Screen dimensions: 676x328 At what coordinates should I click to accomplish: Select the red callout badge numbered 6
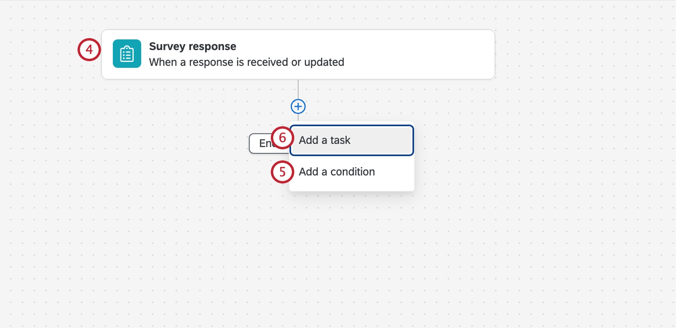tap(283, 138)
